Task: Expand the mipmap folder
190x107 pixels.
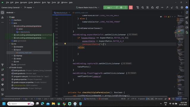Action: click(12, 56)
